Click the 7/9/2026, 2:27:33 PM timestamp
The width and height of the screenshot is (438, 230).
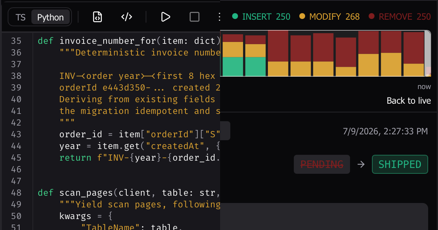pos(385,131)
